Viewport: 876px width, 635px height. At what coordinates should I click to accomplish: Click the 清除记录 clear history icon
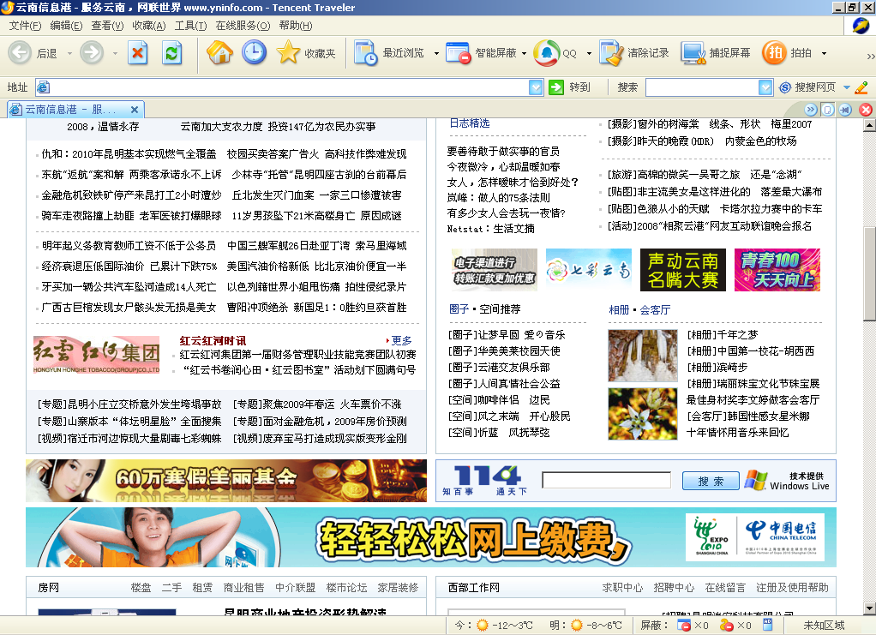611,53
